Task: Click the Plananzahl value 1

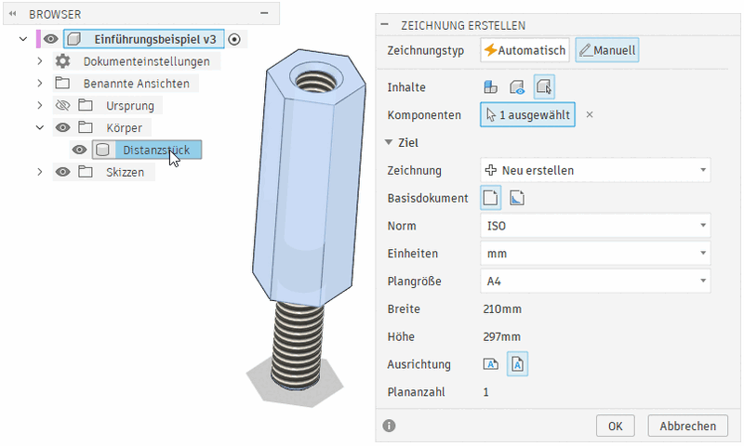Action: click(x=485, y=392)
